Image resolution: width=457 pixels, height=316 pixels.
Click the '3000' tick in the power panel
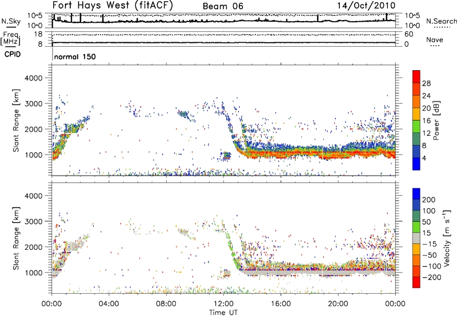click(33, 104)
